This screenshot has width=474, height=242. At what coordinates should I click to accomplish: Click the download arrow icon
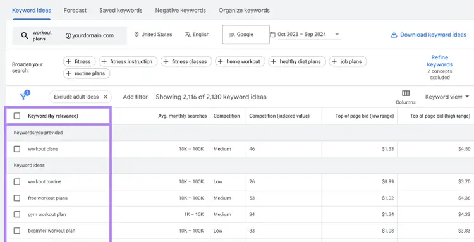click(x=394, y=35)
